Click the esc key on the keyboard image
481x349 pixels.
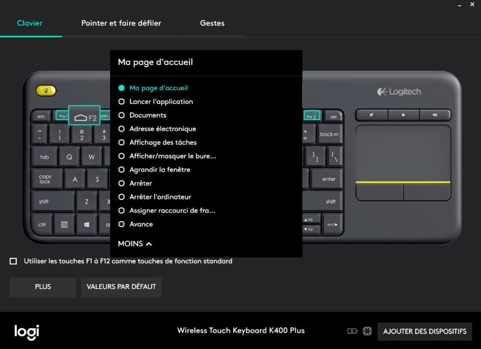[41, 117]
